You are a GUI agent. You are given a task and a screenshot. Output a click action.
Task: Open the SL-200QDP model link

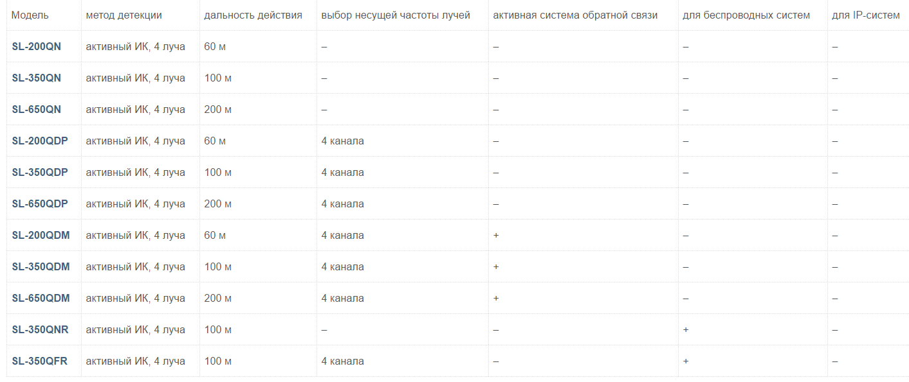(39, 141)
